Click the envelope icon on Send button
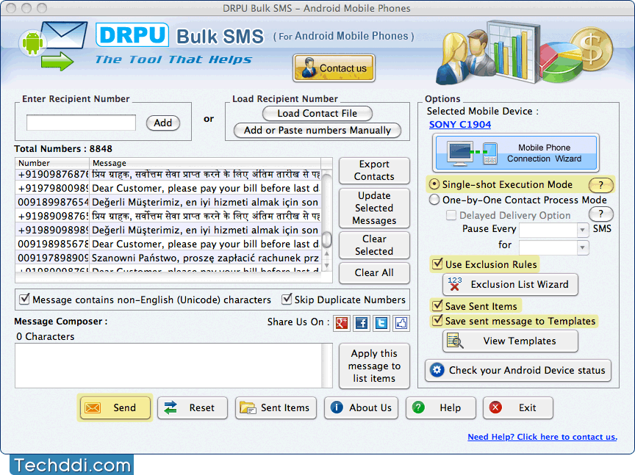This screenshot has height=475, width=635. point(93,408)
